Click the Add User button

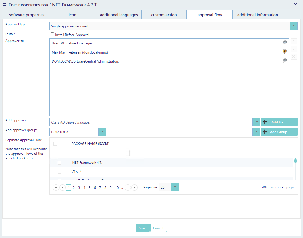click(279, 122)
